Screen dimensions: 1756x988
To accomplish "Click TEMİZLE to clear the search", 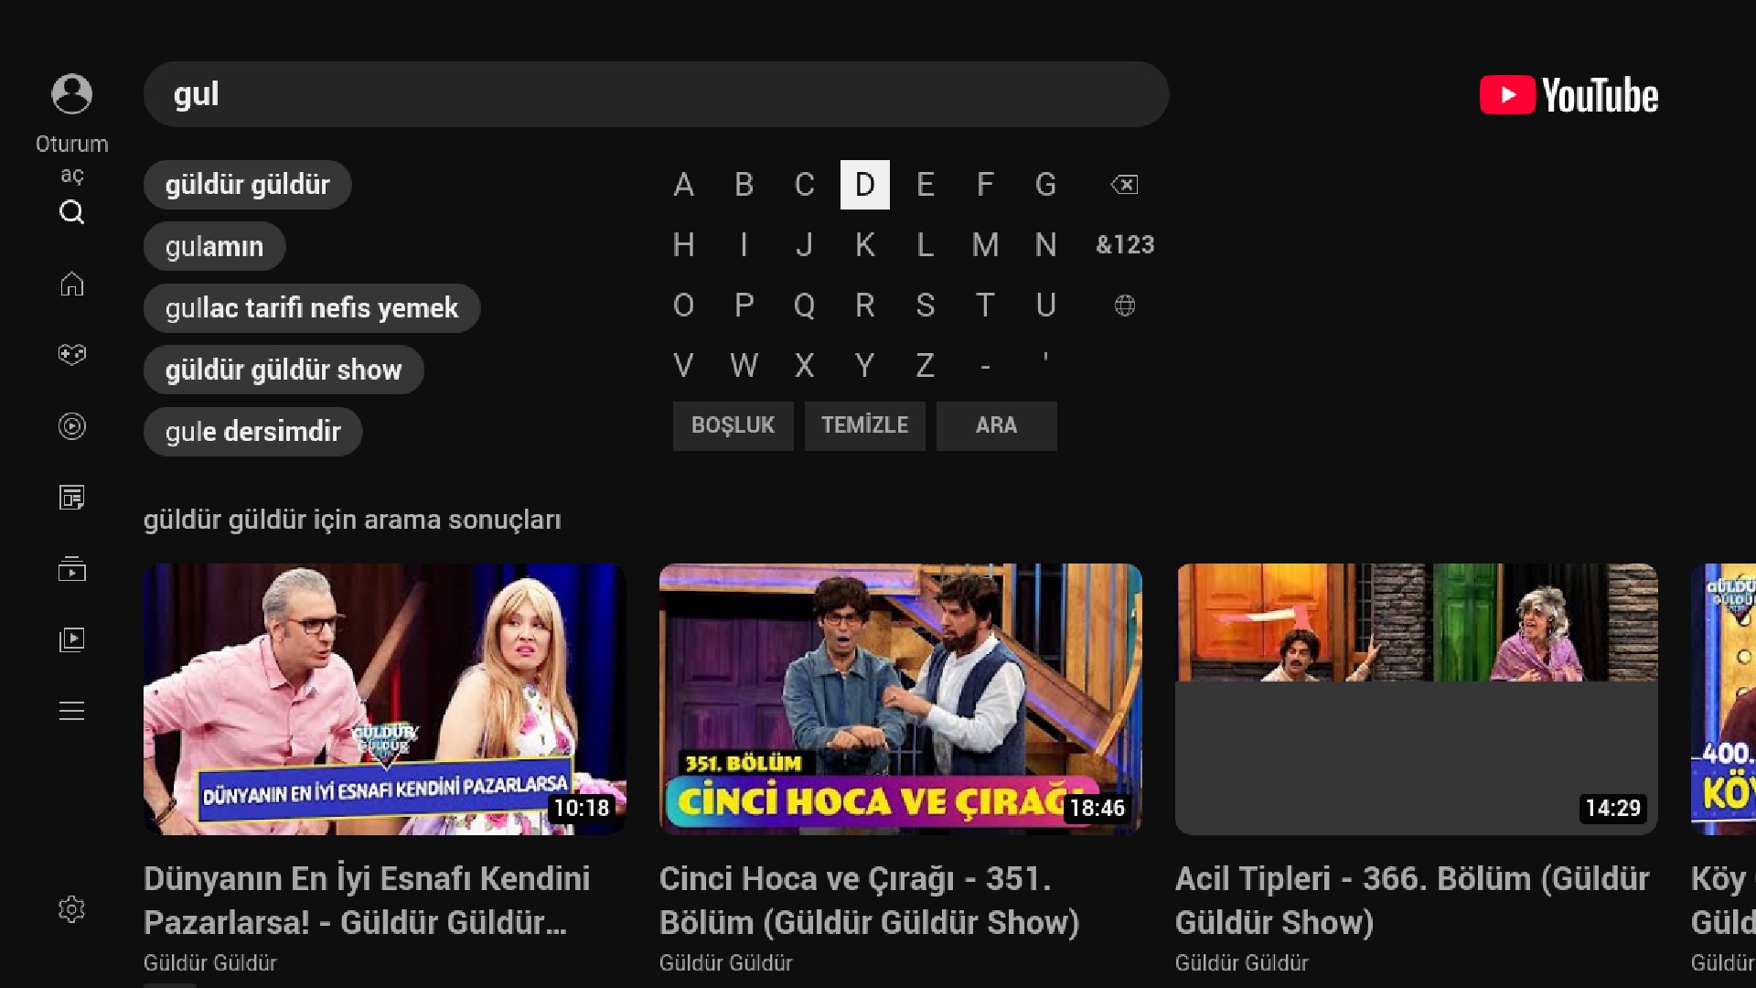I will tap(865, 426).
